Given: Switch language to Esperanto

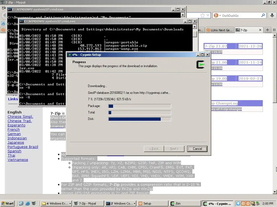Looking at the screenshot, I should pos(17,125).
